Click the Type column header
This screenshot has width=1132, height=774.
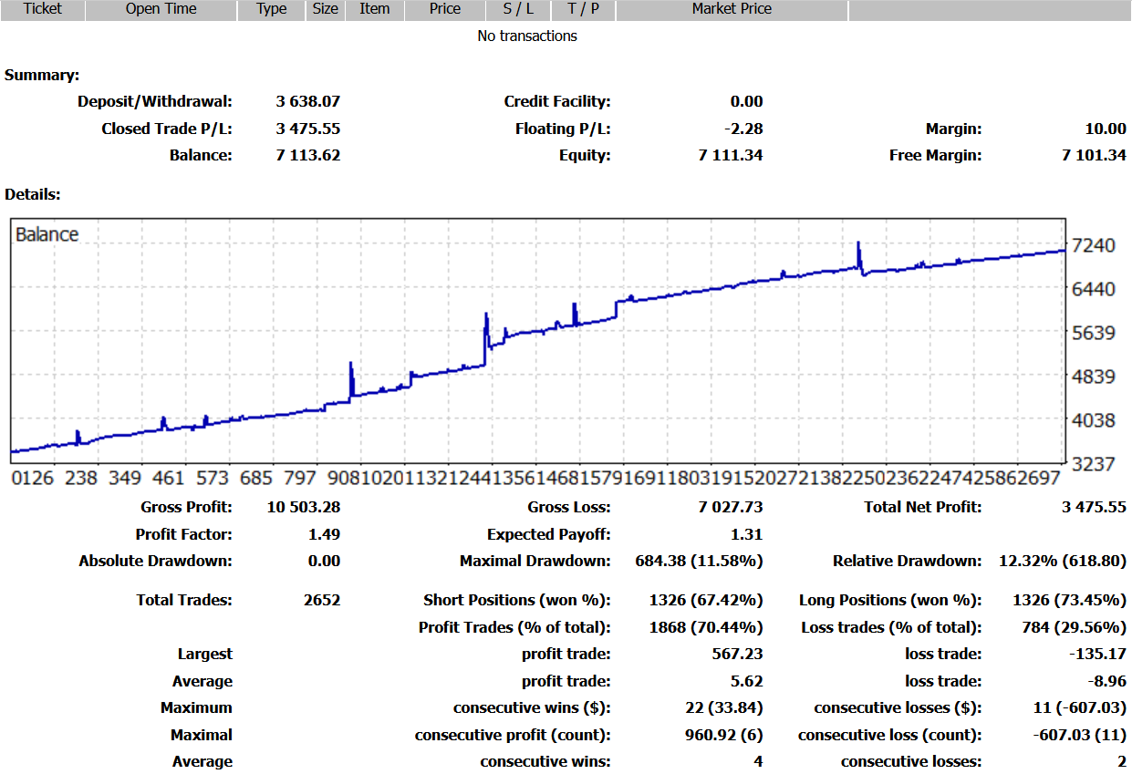[272, 10]
